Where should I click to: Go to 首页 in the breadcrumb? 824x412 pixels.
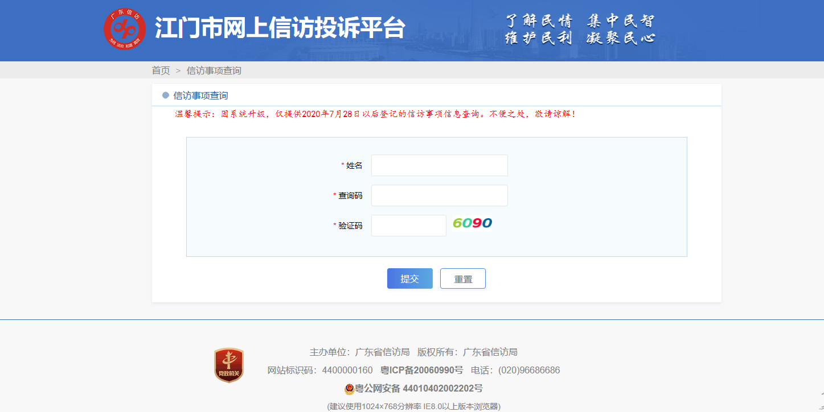161,70
